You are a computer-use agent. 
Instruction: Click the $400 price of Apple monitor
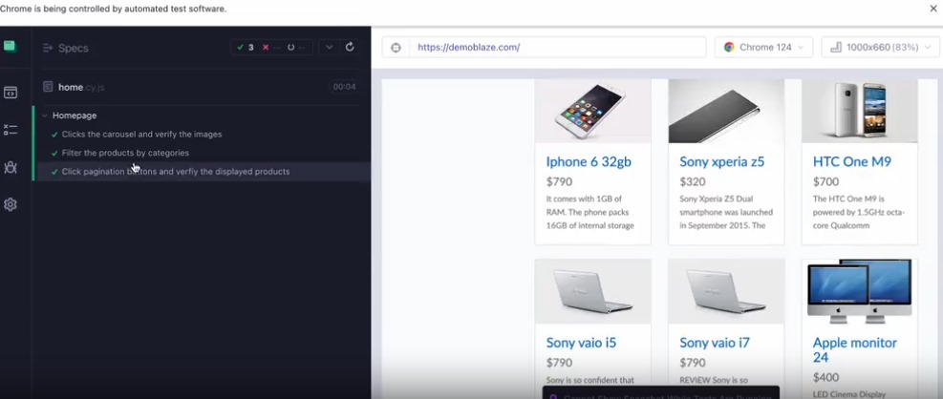coord(825,377)
